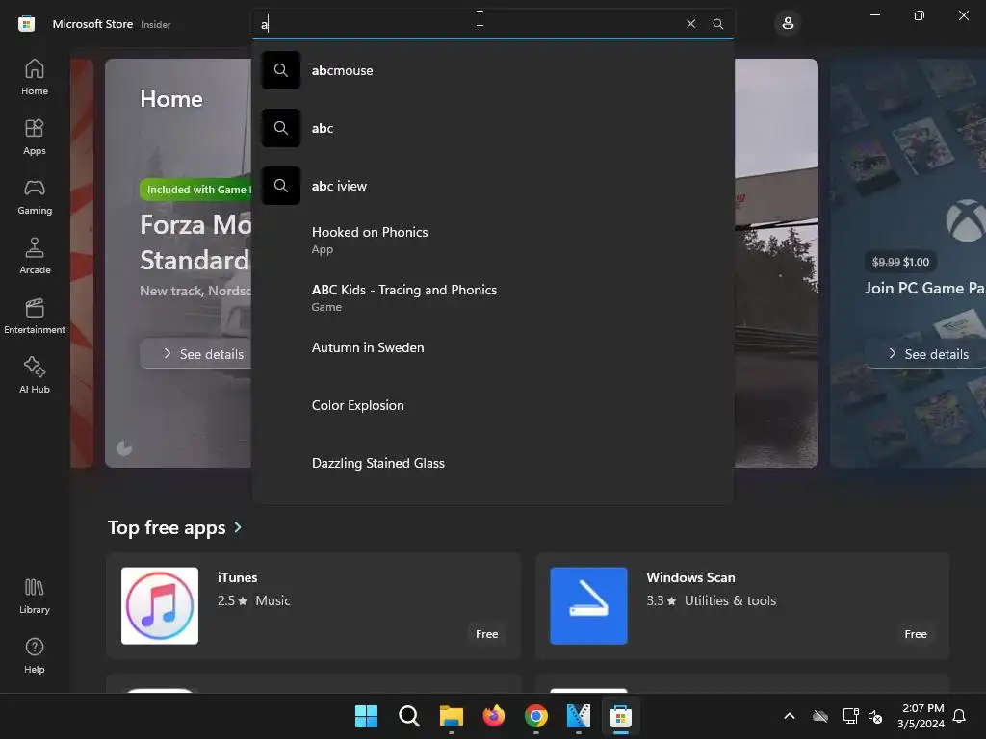Expand the 'Top free apps' chevron
This screenshot has width=986, height=739.
point(238,527)
